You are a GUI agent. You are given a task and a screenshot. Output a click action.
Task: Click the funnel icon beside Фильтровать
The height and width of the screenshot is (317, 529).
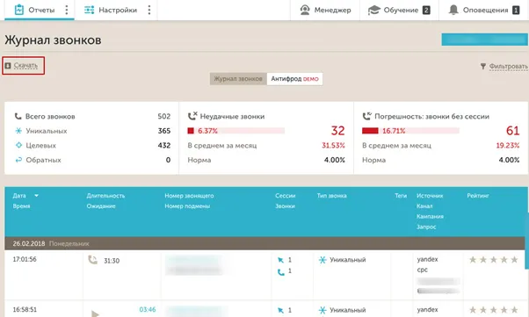483,66
